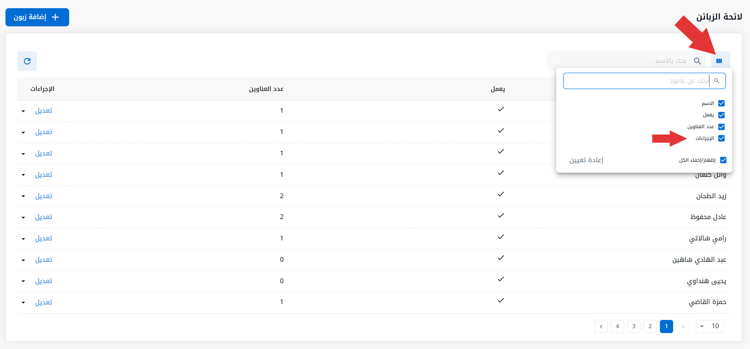Toggle the إظهار/إخفاء الكل checkbox

[723, 160]
